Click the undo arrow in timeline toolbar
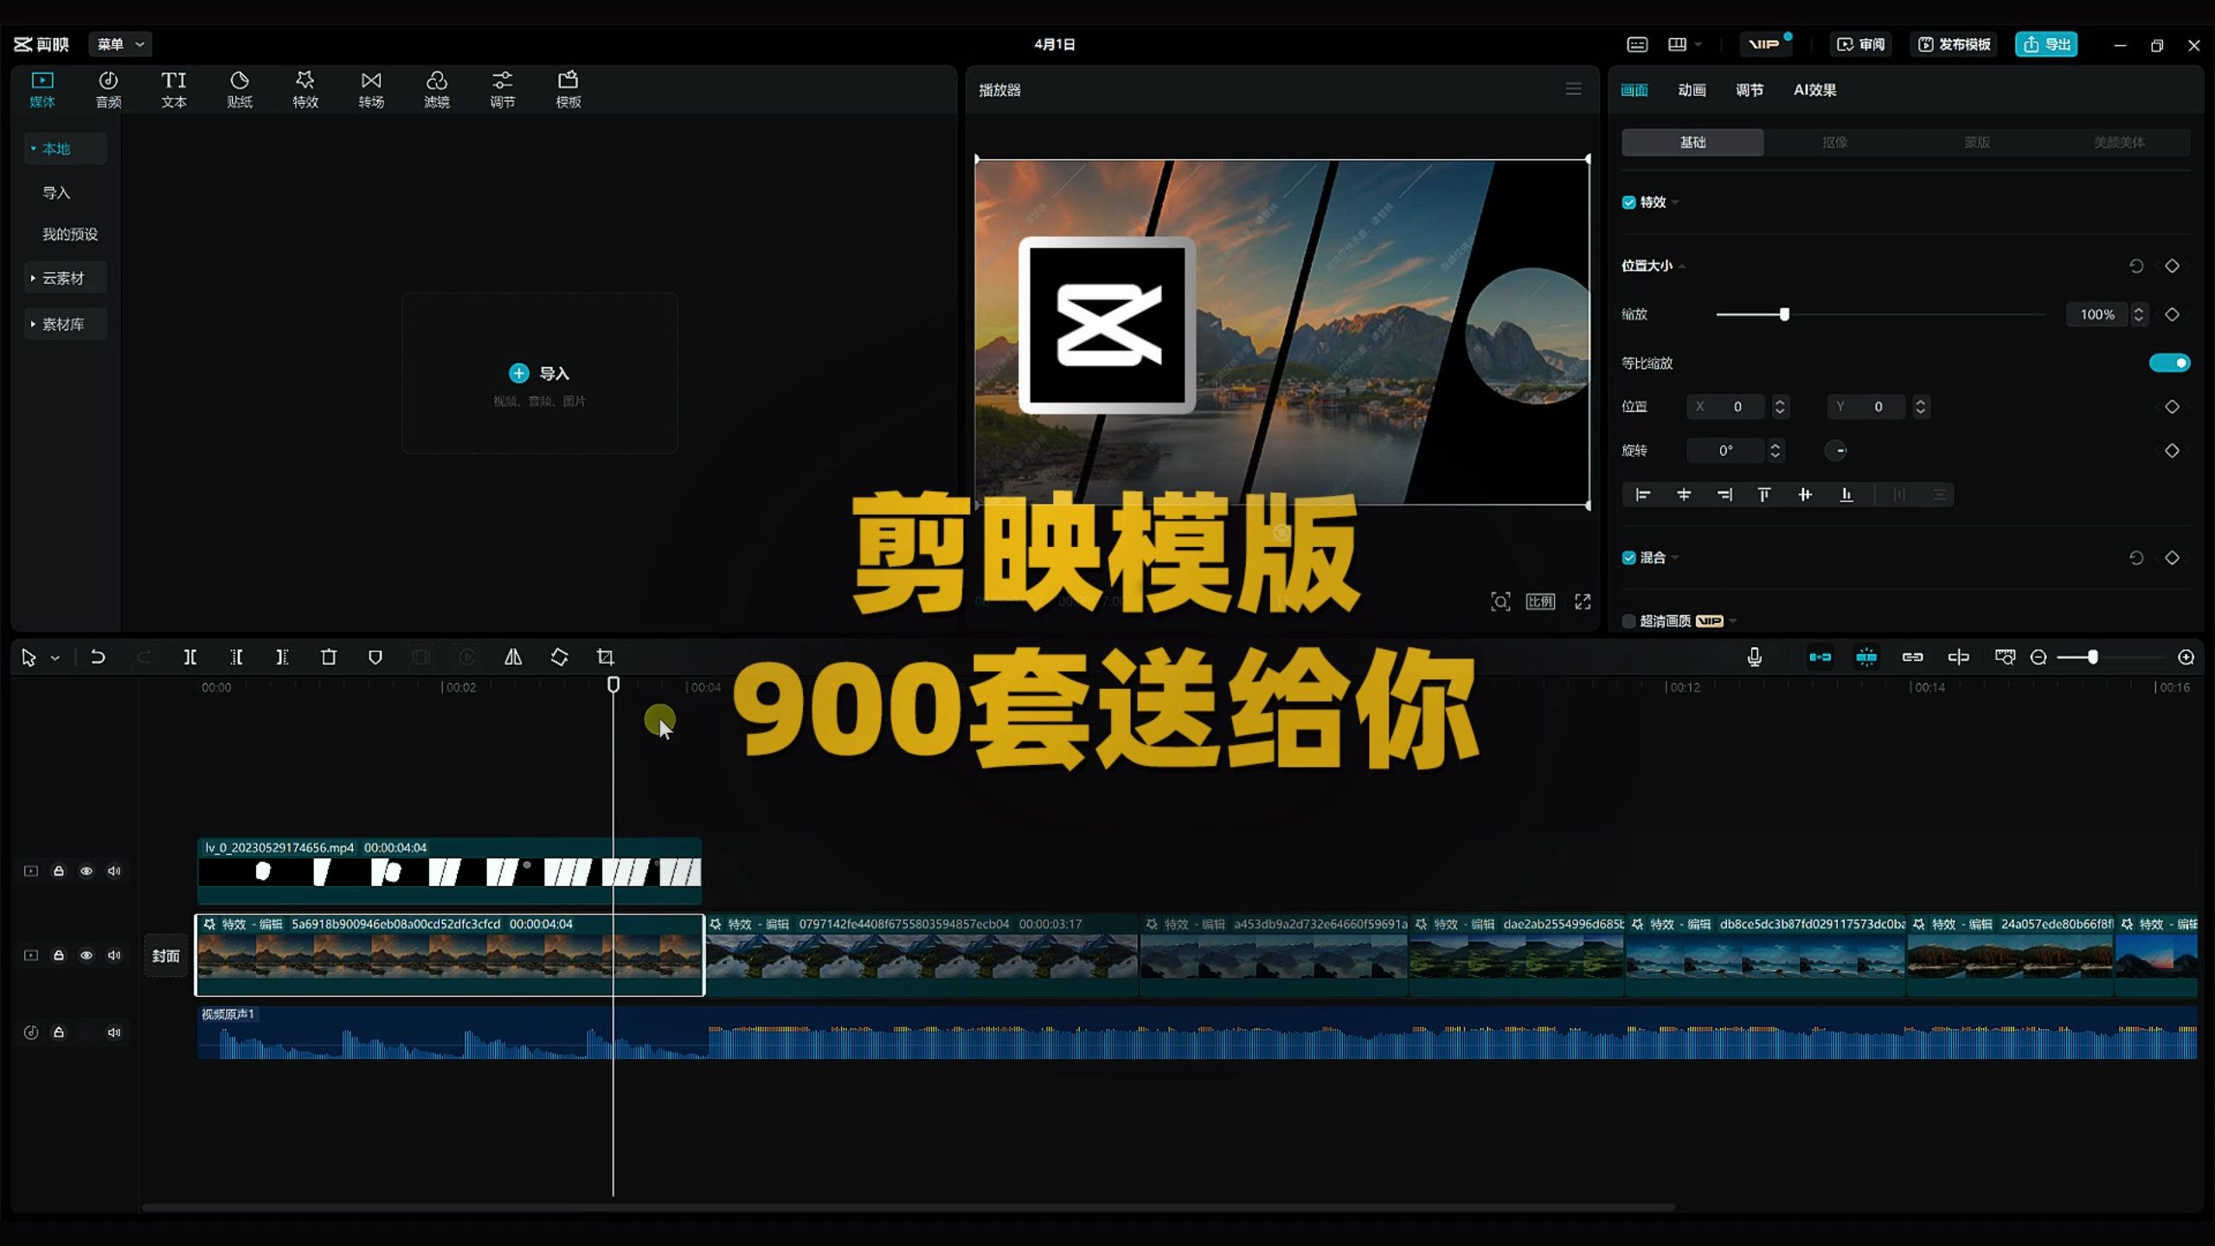Viewport: 2215px width, 1246px height. 98,658
